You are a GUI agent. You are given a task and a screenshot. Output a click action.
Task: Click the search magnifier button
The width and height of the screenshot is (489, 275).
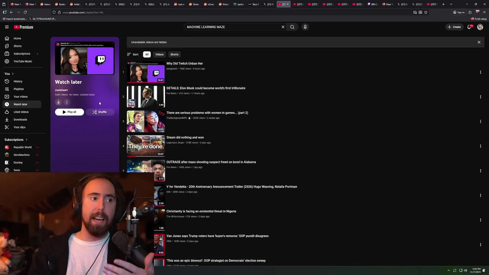292,27
